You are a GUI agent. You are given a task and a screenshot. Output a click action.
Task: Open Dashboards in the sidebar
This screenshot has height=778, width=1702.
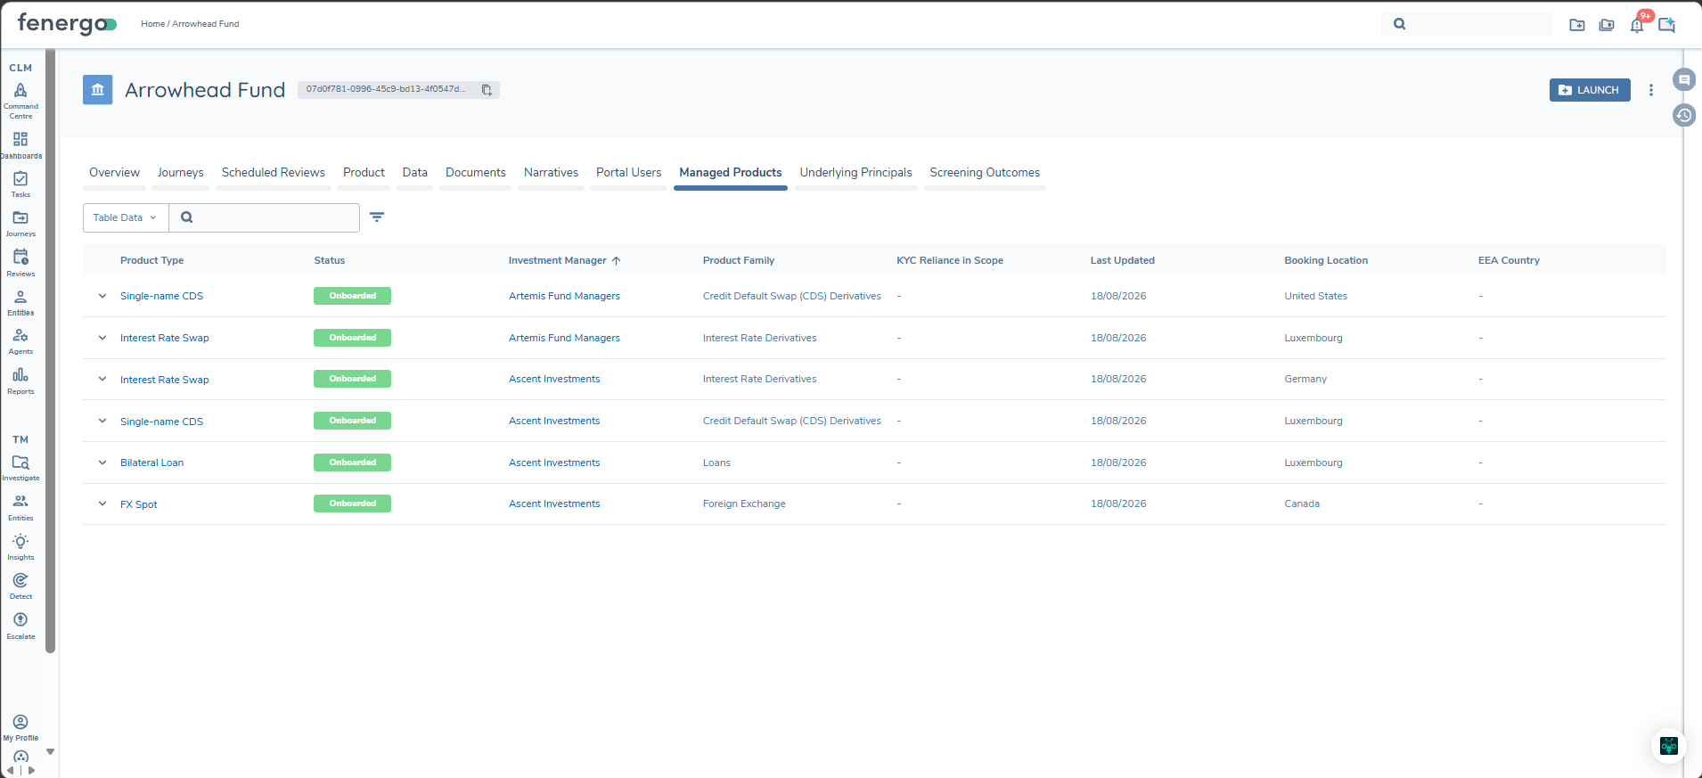tap(20, 144)
